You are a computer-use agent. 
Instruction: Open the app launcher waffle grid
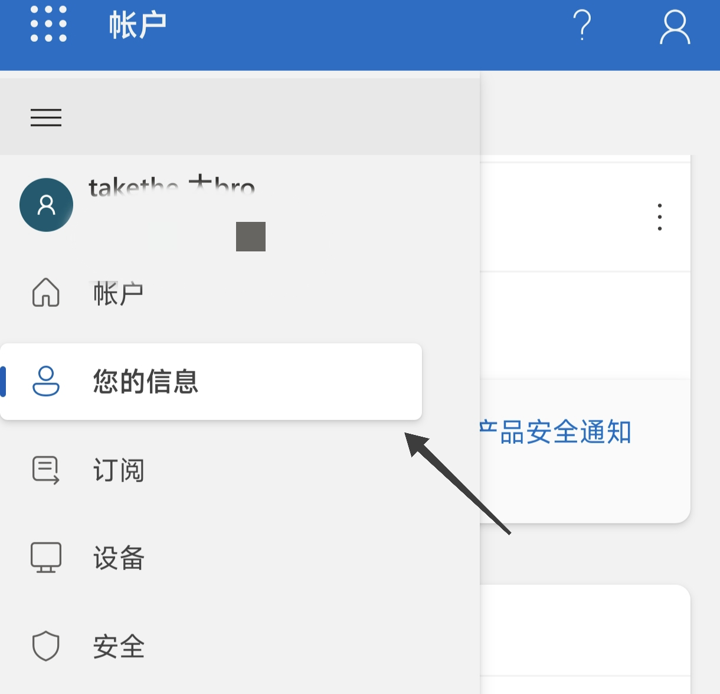(48, 24)
